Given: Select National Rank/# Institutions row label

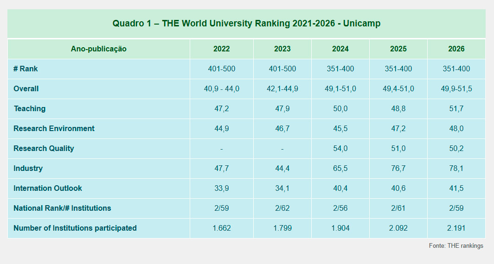Looking at the screenshot, I should click(x=62, y=208).
